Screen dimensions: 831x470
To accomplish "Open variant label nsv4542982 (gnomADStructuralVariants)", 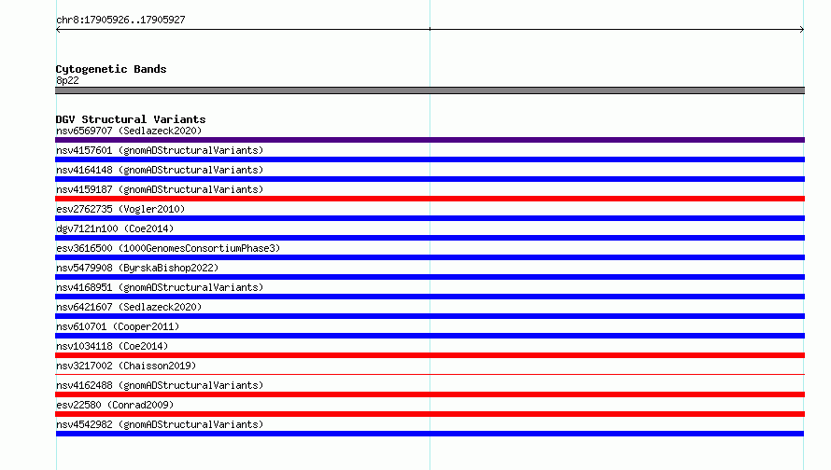I will (x=160, y=424).
